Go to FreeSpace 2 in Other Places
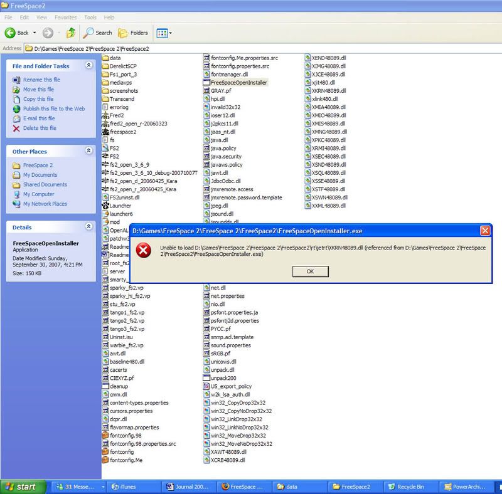The image size is (502, 494). click(x=38, y=165)
